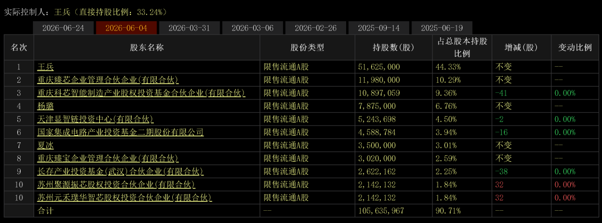View the 2025-06-19 date tab
The width and height of the screenshot is (602, 223).
(x=442, y=28)
